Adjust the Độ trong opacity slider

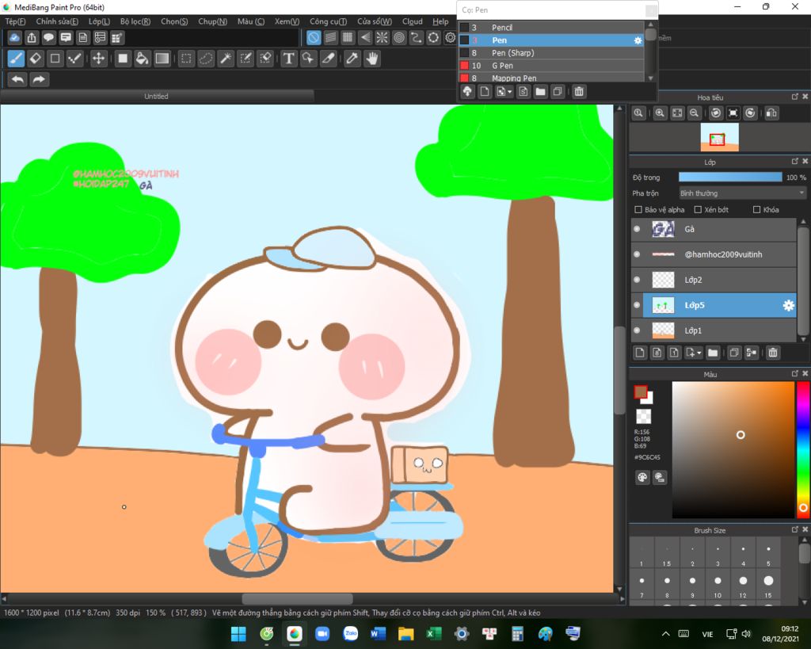(x=730, y=177)
